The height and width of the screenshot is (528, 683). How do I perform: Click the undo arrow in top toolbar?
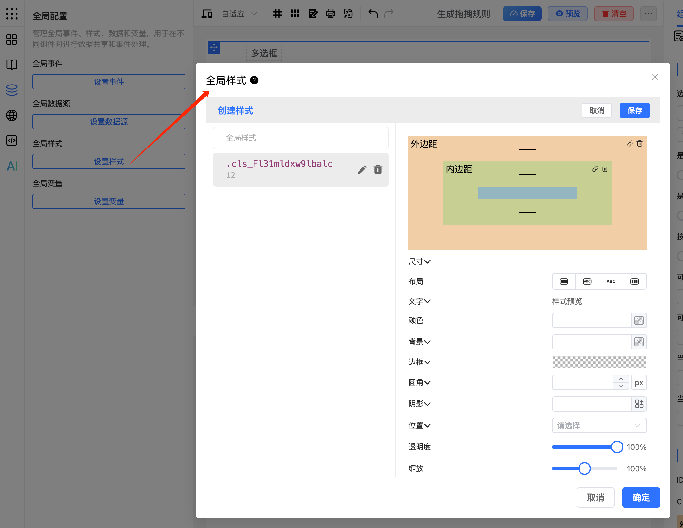(373, 14)
